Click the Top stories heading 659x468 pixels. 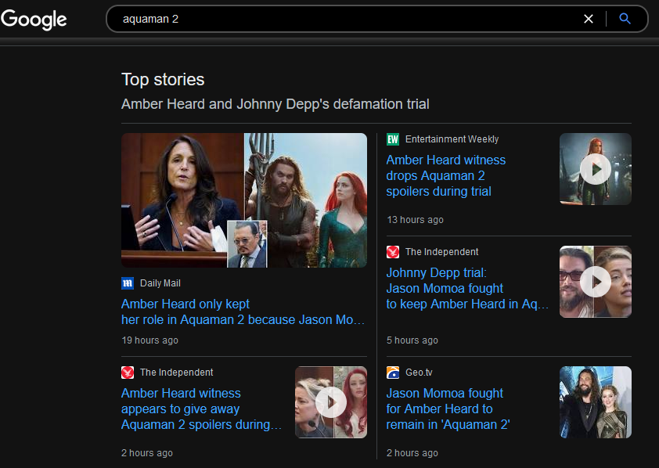point(163,79)
